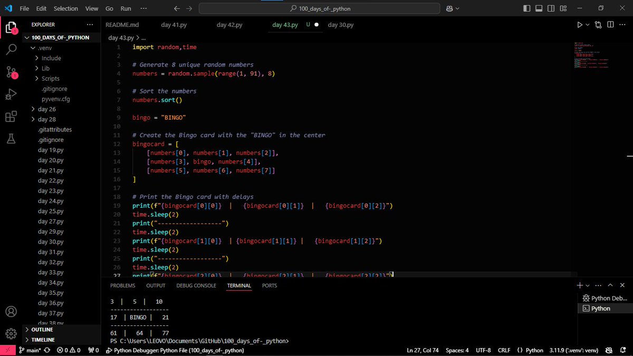Switch to the DEBUG CONSOLE tab

pos(196,285)
